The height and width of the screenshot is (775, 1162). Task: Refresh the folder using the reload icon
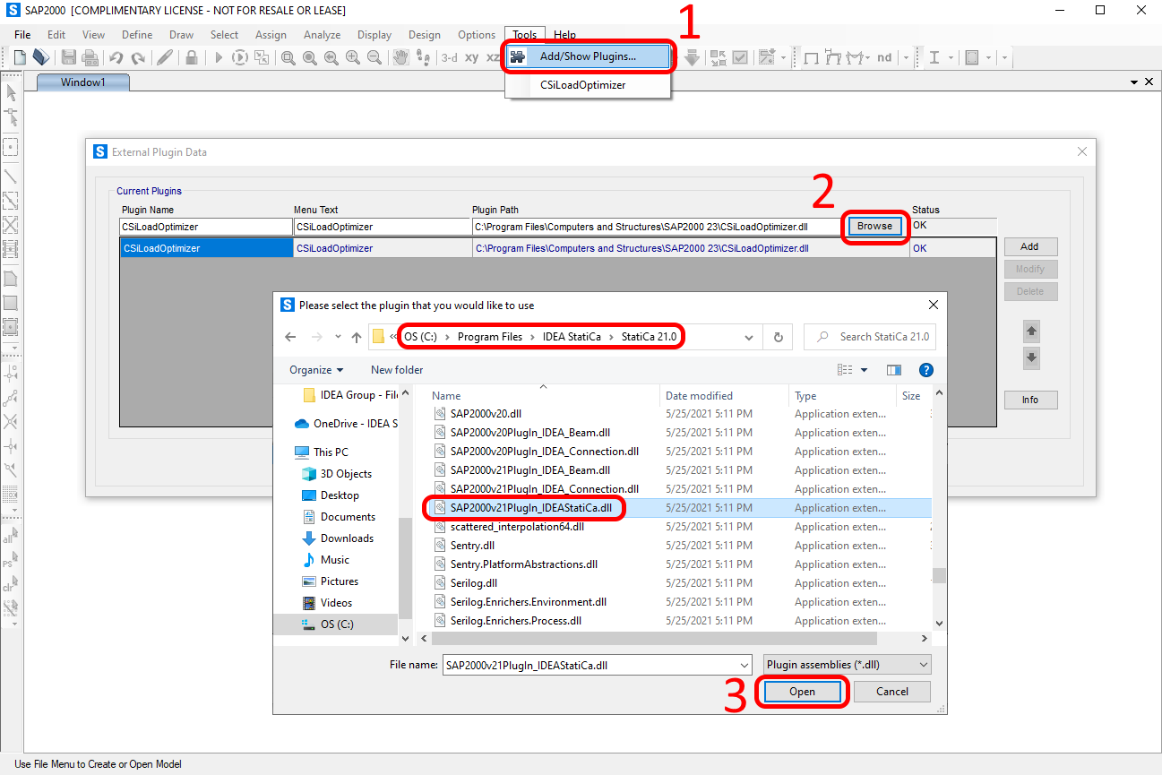pos(778,337)
